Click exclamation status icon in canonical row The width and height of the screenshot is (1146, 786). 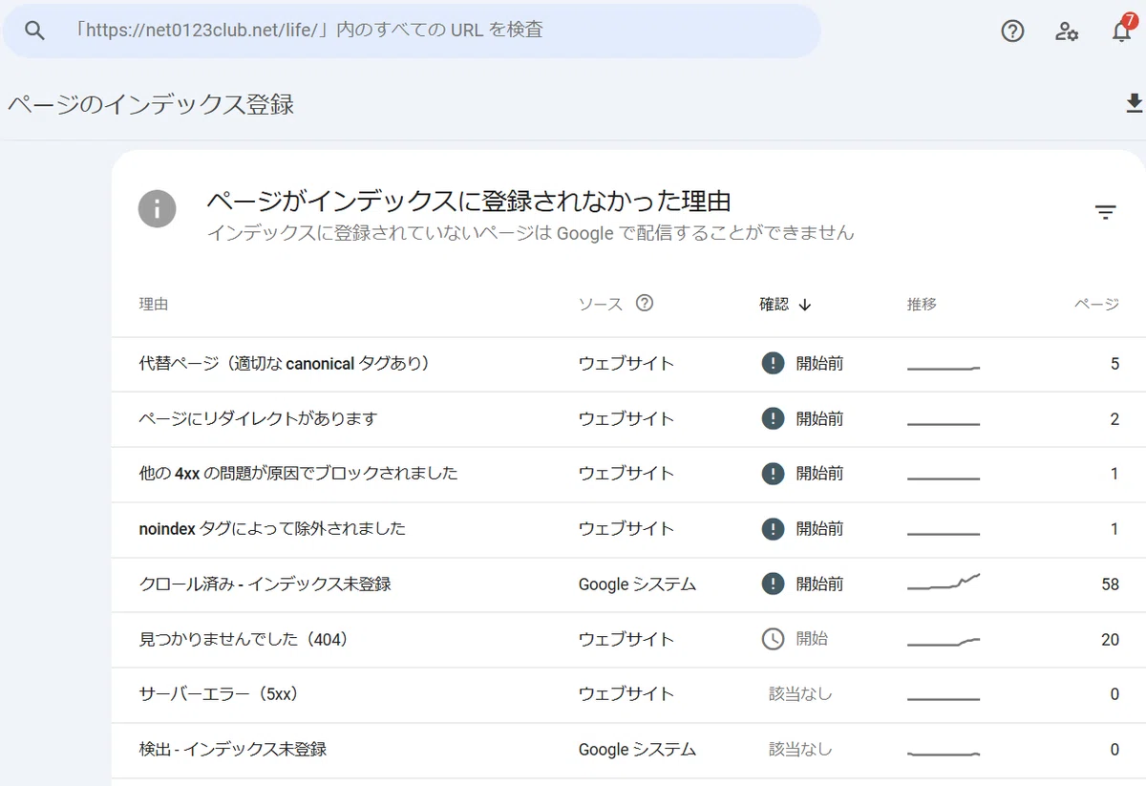pyautogui.click(x=773, y=364)
